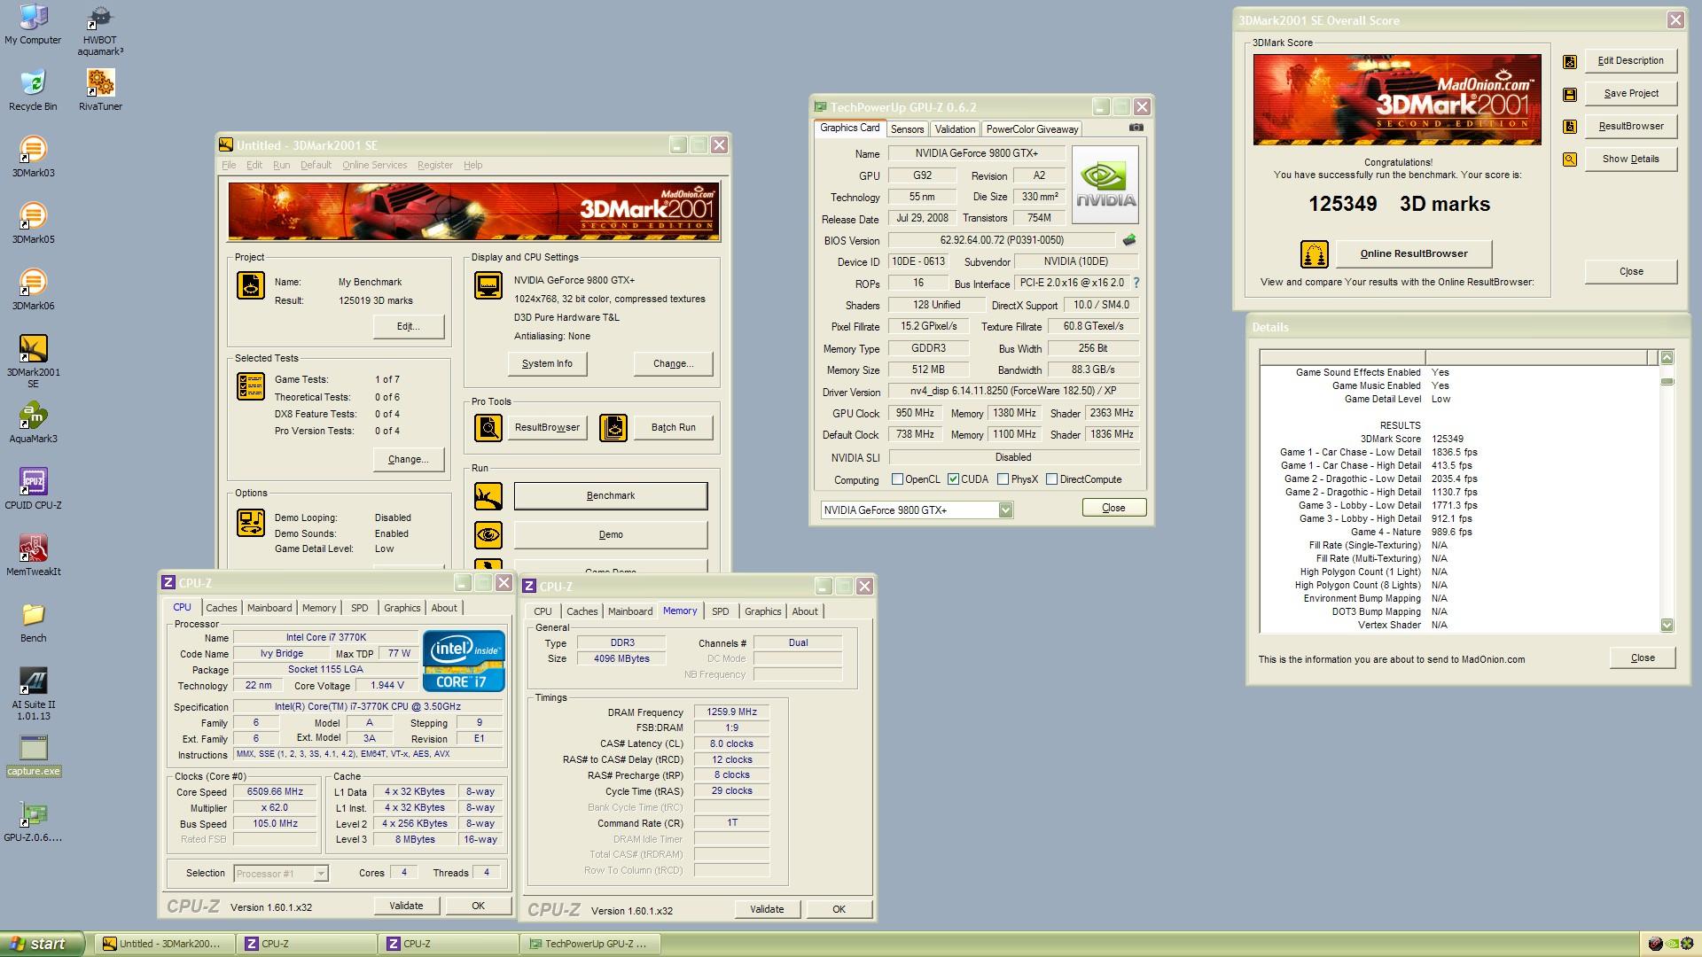Open the Online Services menu in 3DMark2001

[x=374, y=165]
